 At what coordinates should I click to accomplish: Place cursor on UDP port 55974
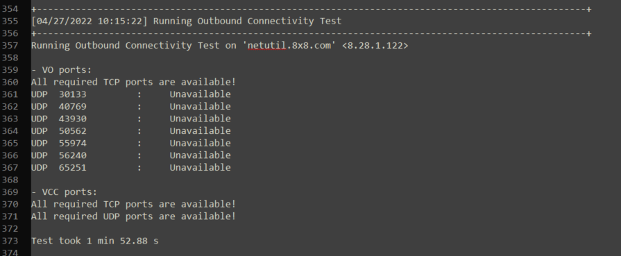(x=72, y=143)
